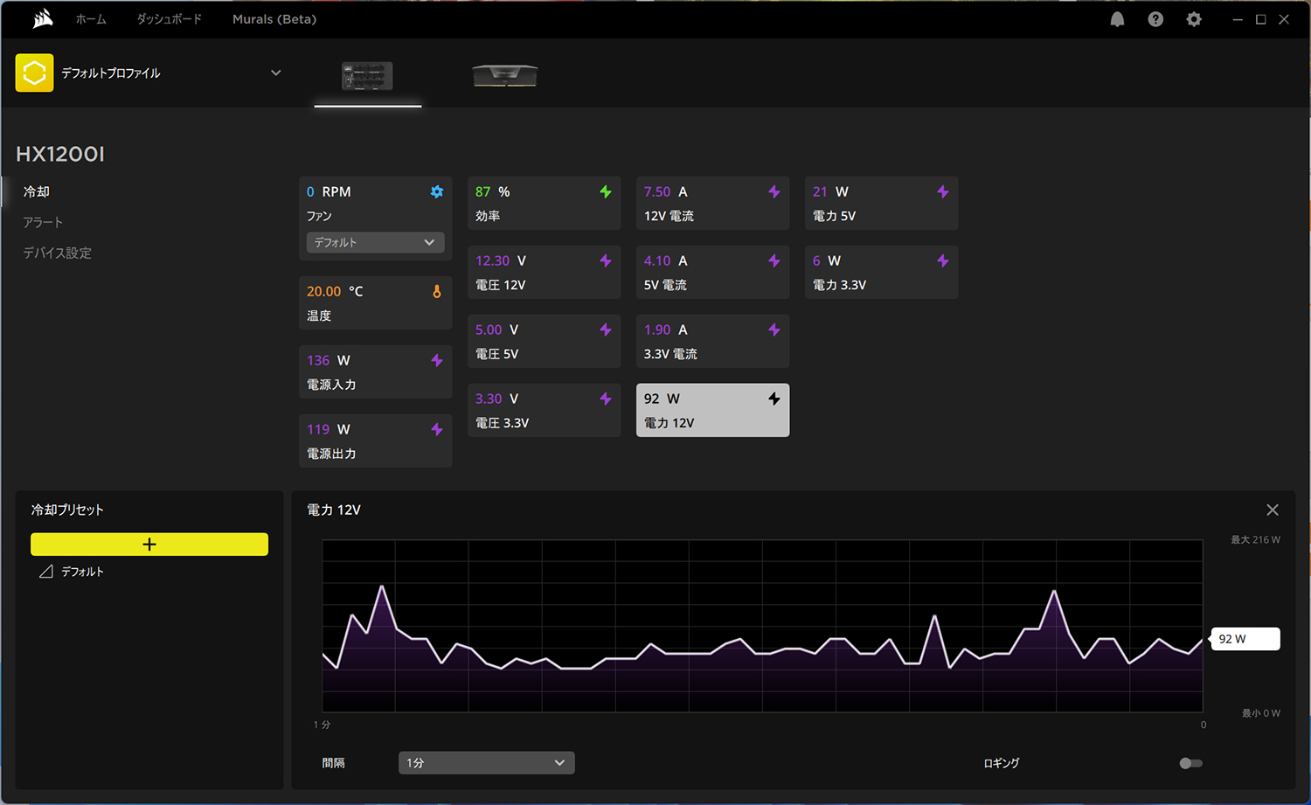Click the 21 W reading
Image resolution: width=1311 pixels, height=805 pixels.
pyautogui.click(x=831, y=191)
